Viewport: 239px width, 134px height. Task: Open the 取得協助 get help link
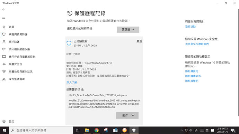[191, 27]
